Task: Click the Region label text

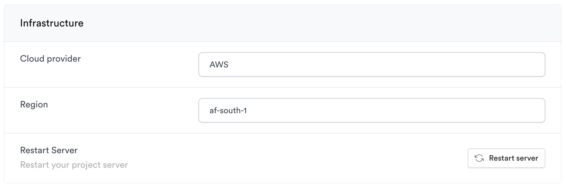Action: [x=34, y=104]
